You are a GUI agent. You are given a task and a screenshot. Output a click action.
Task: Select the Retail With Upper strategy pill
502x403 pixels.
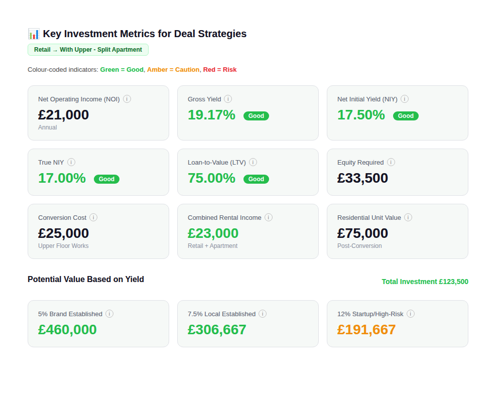88,50
